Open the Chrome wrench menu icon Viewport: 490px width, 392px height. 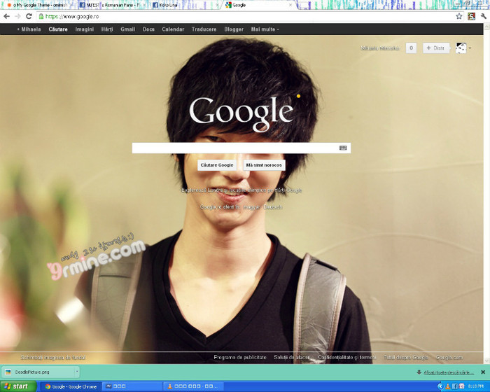click(483, 16)
